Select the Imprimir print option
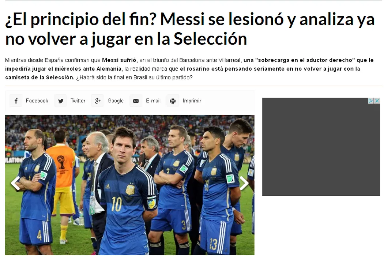The height and width of the screenshot is (256, 384). coord(192,101)
